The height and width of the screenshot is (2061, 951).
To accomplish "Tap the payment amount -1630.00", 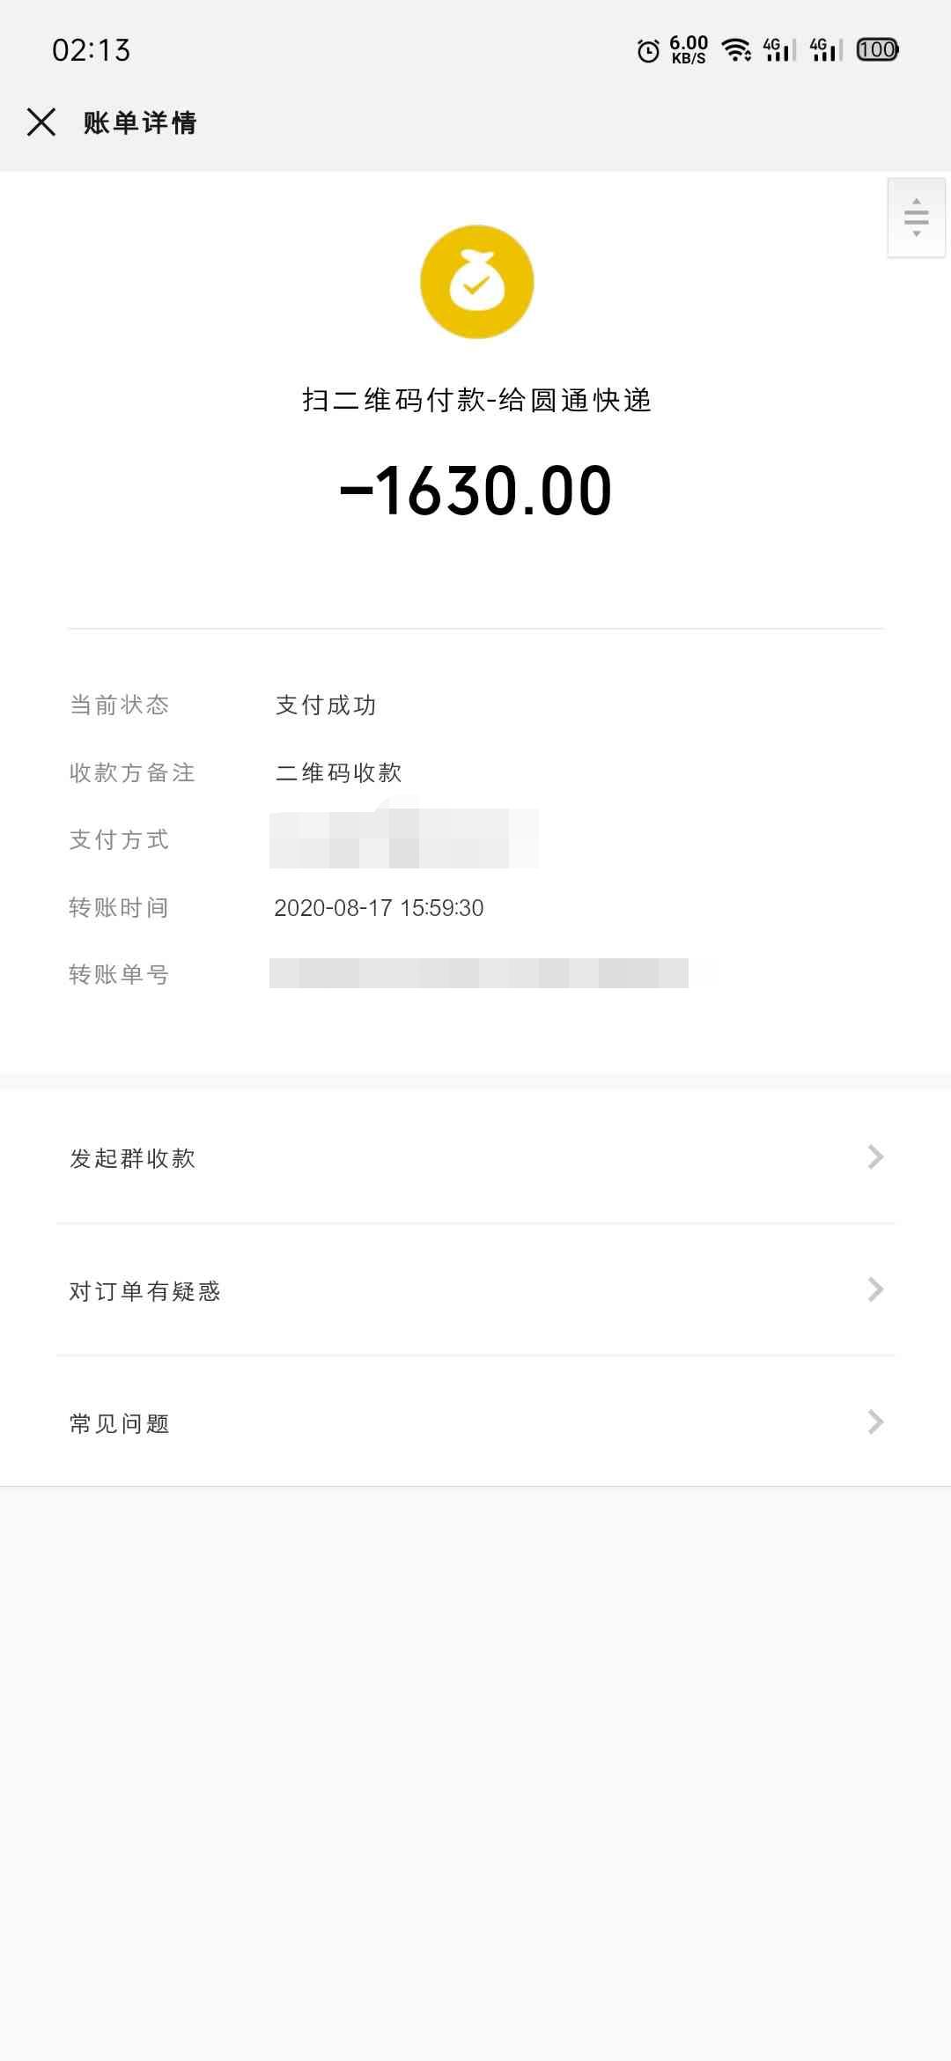I will click(x=475, y=491).
